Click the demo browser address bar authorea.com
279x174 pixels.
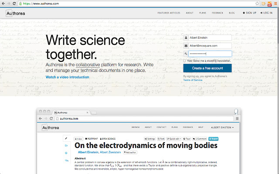tap(144, 119)
